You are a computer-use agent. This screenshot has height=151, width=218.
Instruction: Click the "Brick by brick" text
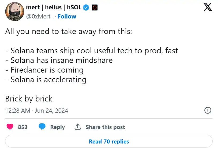pos(29,99)
